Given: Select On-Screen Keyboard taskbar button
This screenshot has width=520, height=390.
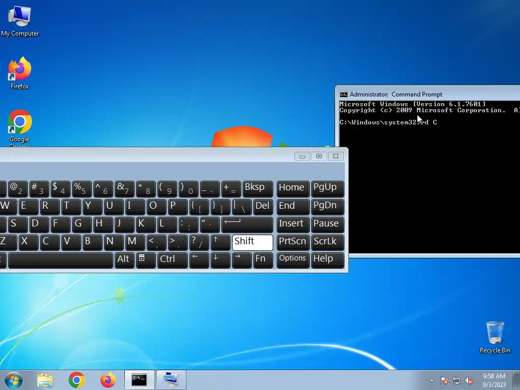Looking at the screenshot, I should (171, 380).
